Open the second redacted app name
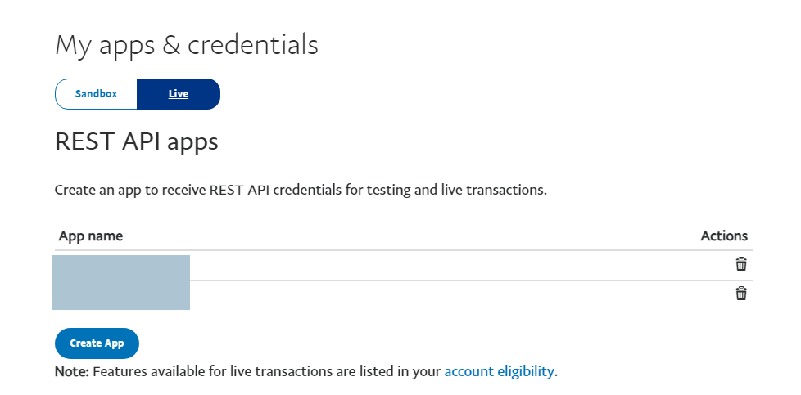Image resolution: width=801 pixels, height=395 pixels. tap(120, 295)
